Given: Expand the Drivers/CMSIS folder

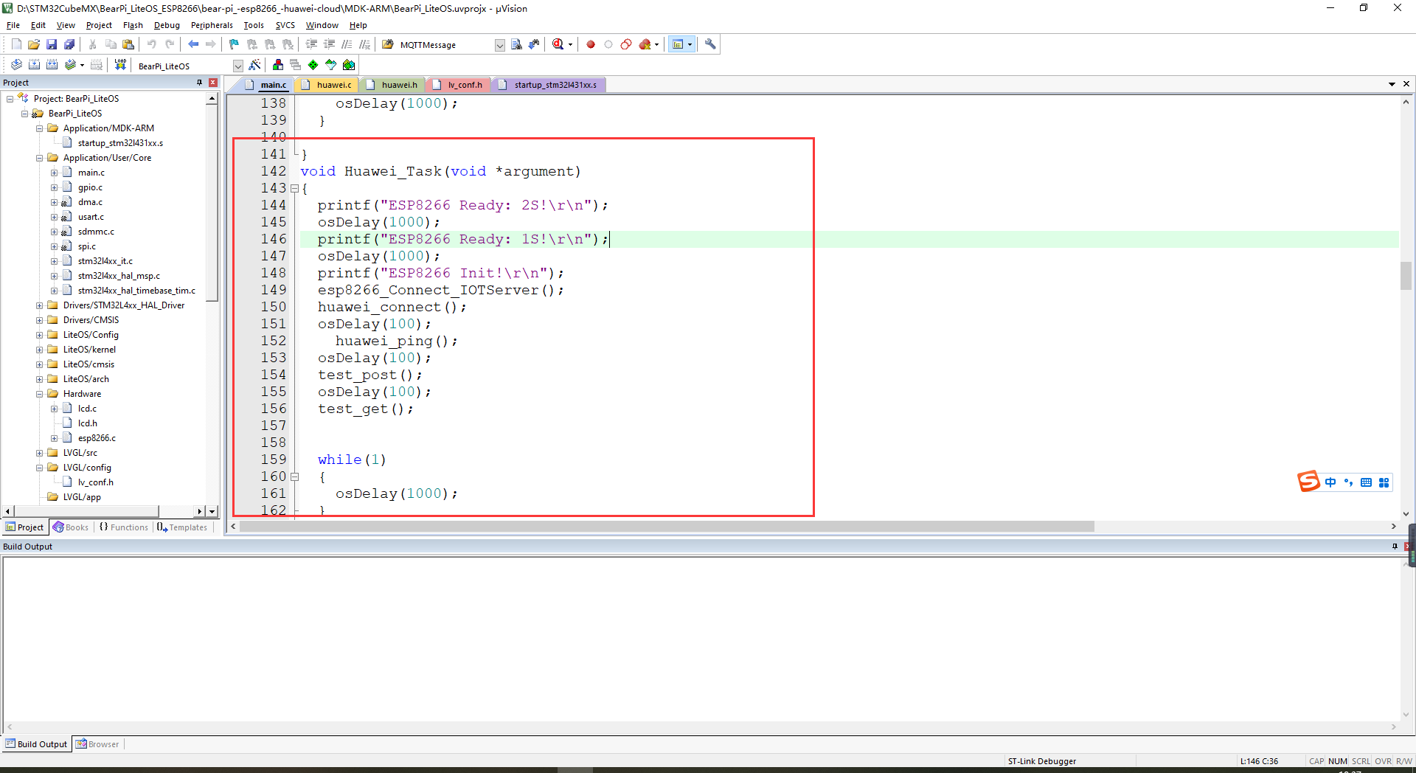Looking at the screenshot, I should point(40,320).
